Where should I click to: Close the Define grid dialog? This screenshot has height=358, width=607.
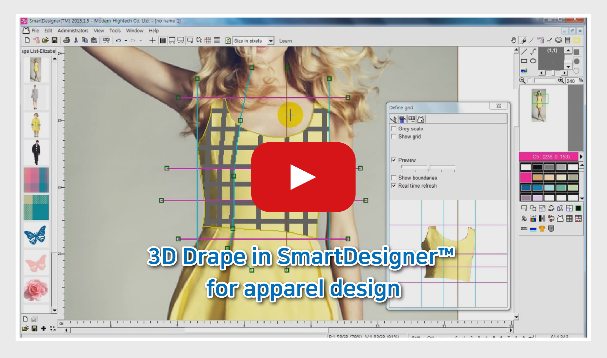point(499,106)
